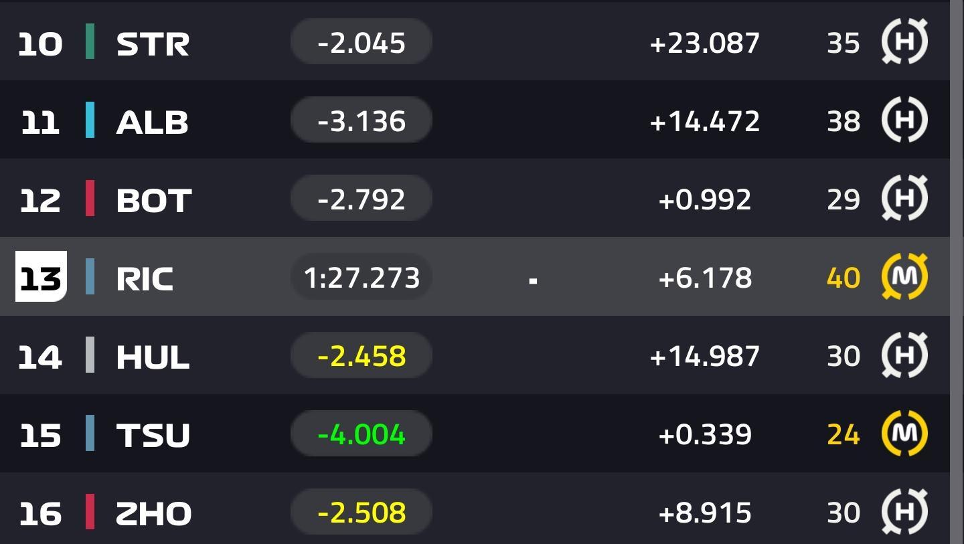The height and width of the screenshot is (544, 964).
Task: Click HUL's yellow -2.458 delta pill
Action: point(361,355)
